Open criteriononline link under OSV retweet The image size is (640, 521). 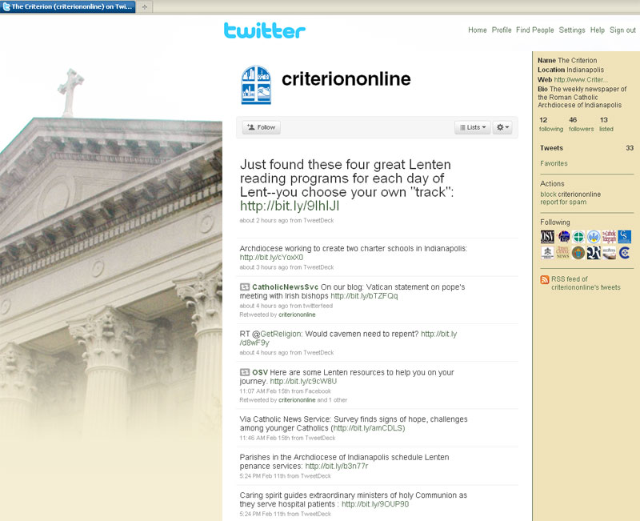click(297, 400)
